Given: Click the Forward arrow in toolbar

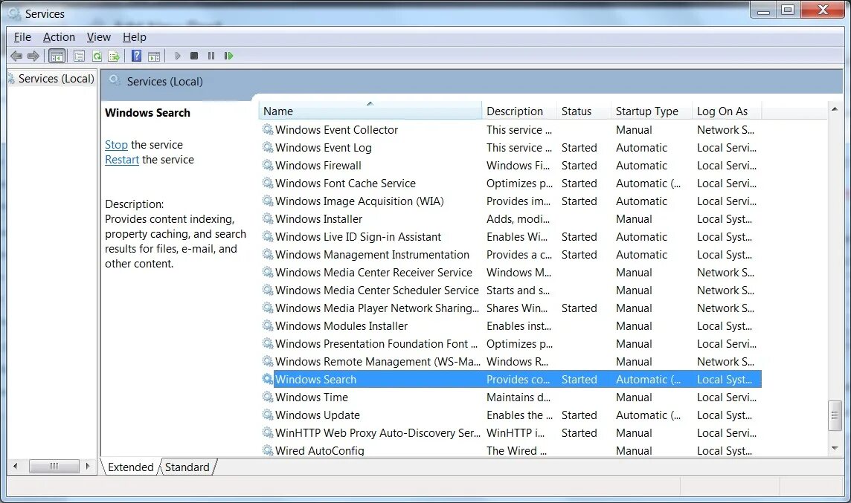Looking at the screenshot, I should point(33,56).
